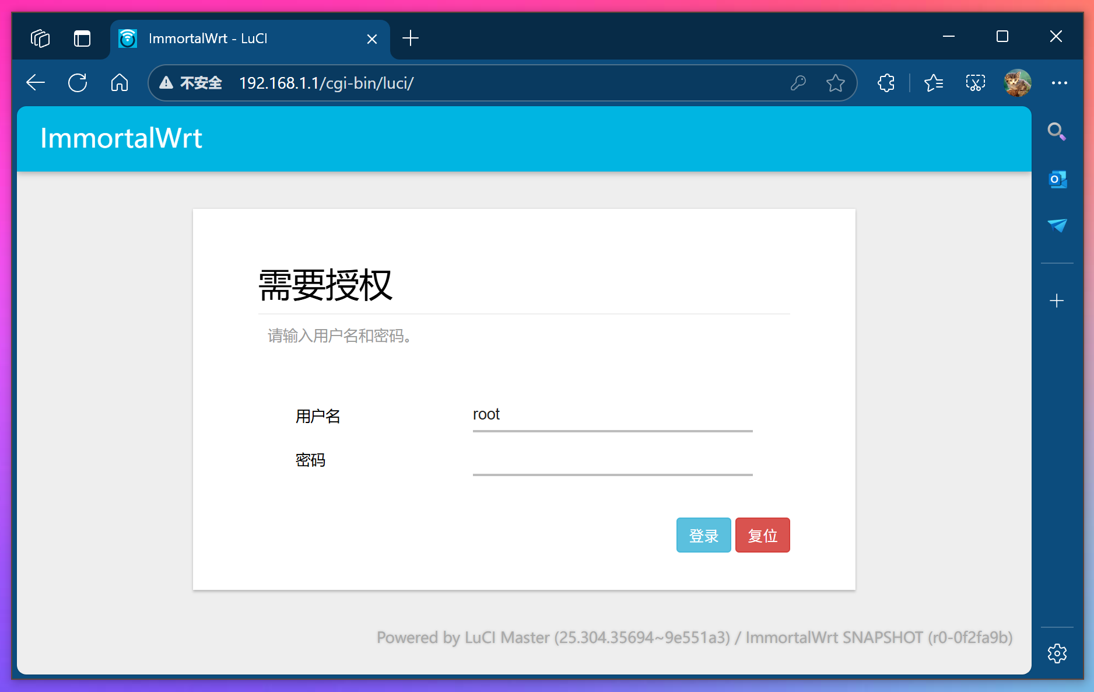Click the red 复位 reset button
Viewport: 1094px width, 692px height.
coord(762,535)
